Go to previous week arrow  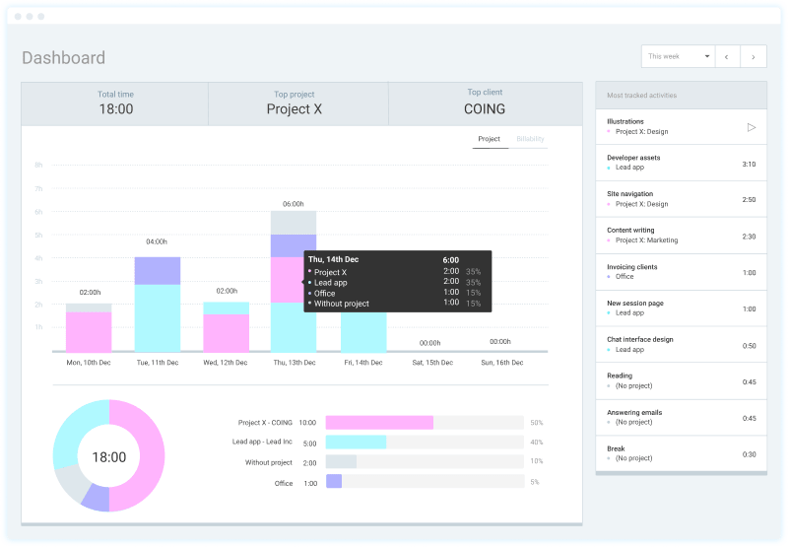pos(726,57)
